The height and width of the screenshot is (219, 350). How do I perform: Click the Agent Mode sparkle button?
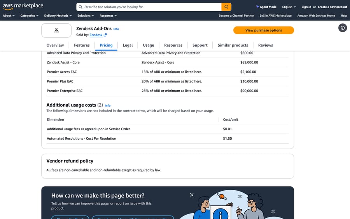(x=266, y=7)
